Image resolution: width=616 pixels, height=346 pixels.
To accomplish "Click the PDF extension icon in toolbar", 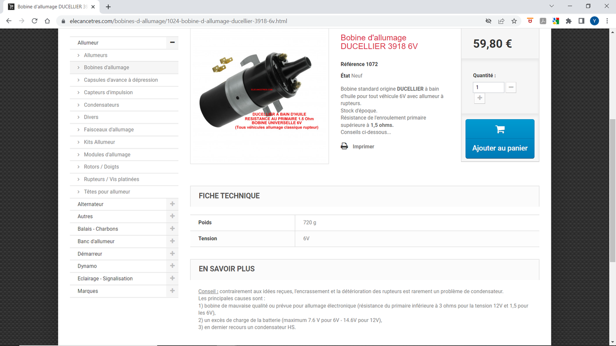I will [543, 21].
